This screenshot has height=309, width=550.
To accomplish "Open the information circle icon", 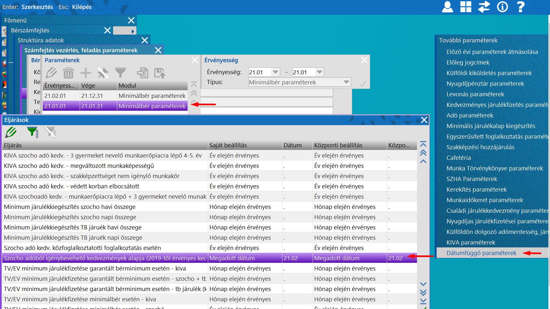I will 502,7.
